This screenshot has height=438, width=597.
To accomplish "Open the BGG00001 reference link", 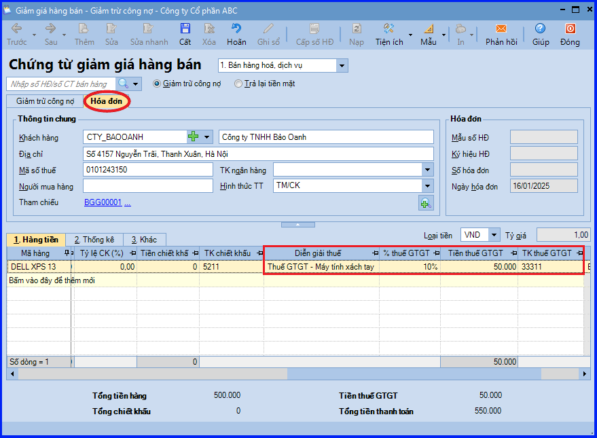I will click(103, 202).
